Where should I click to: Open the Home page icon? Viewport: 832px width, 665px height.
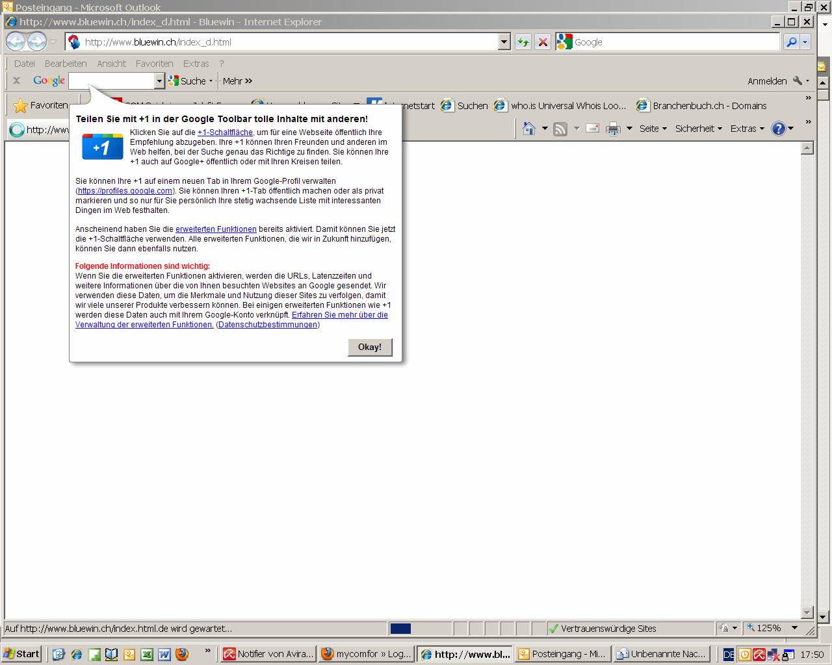point(529,129)
